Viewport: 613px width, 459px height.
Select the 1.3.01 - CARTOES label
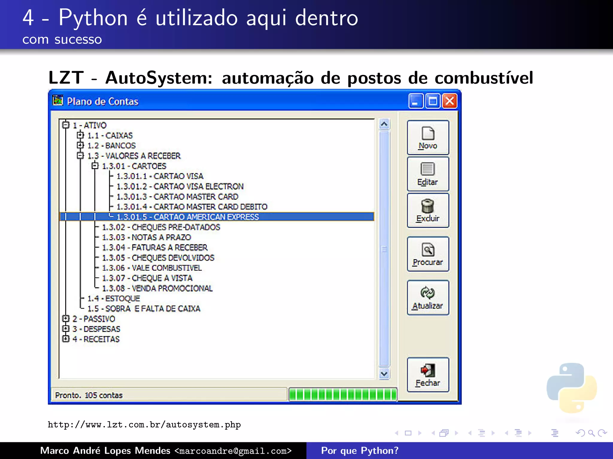[134, 166]
